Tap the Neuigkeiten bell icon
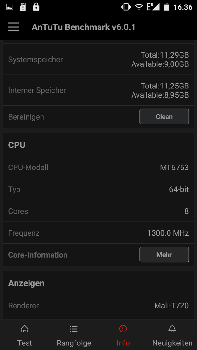This screenshot has height=350, width=197. (x=172, y=329)
